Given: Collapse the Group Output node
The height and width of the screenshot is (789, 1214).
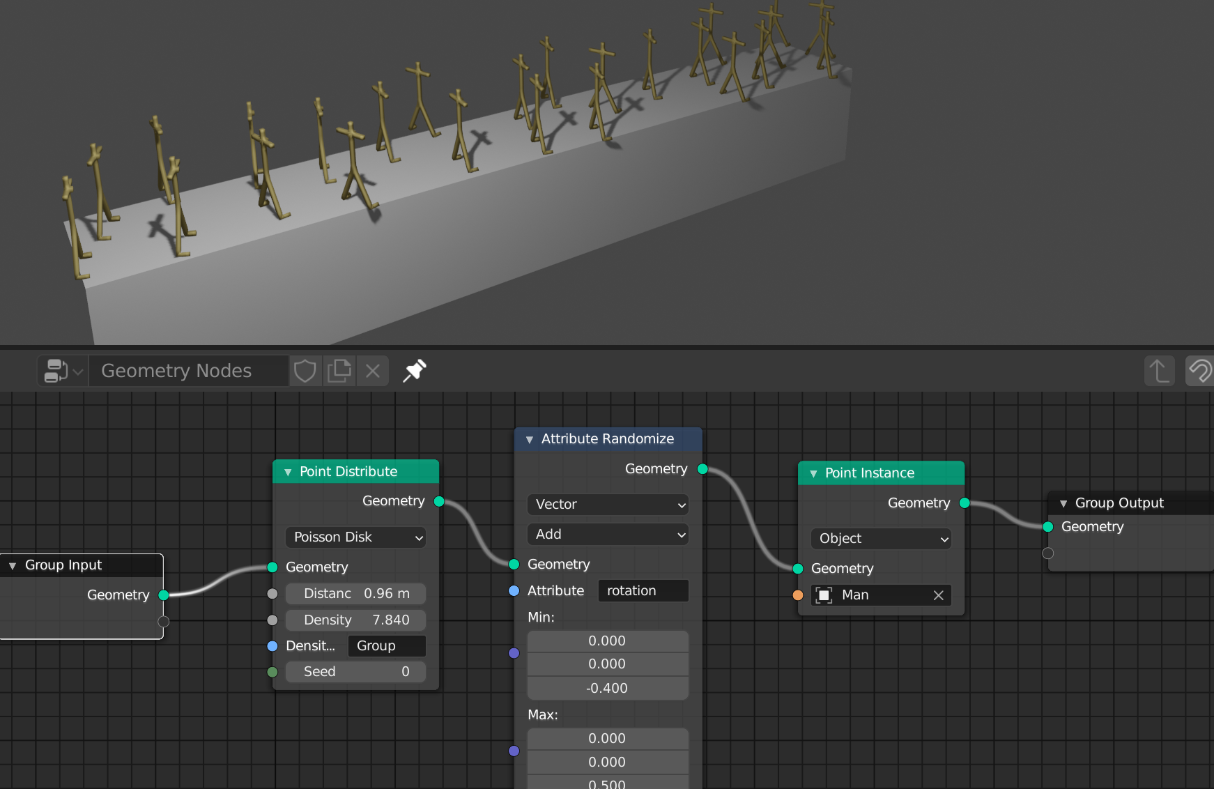Looking at the screenshot, I should (1063, 503).
